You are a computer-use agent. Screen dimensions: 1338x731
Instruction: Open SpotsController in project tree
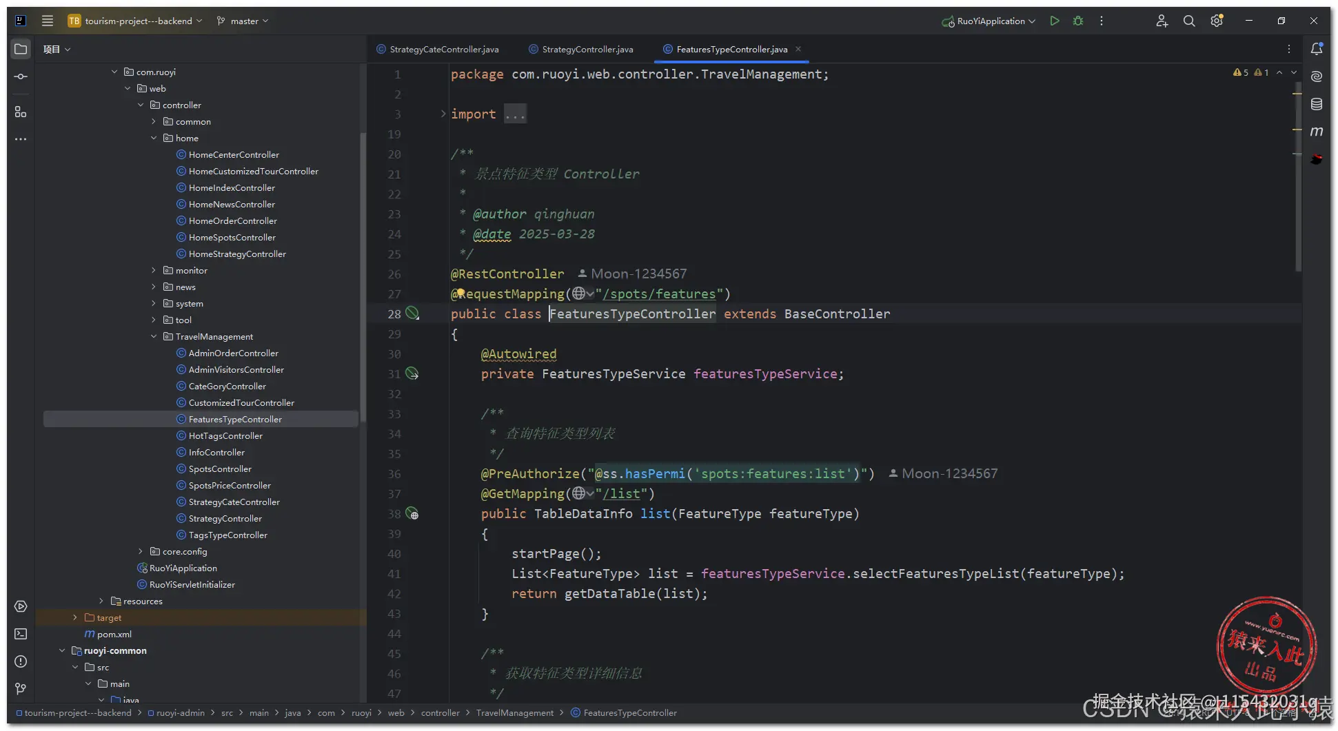pos(220,469)
